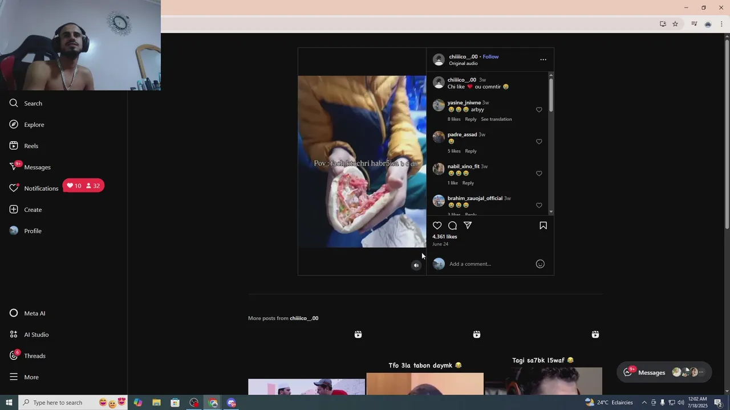730x410 pixels.
Task: Open Meta AI in sidebar
Action: coord(27,313)
